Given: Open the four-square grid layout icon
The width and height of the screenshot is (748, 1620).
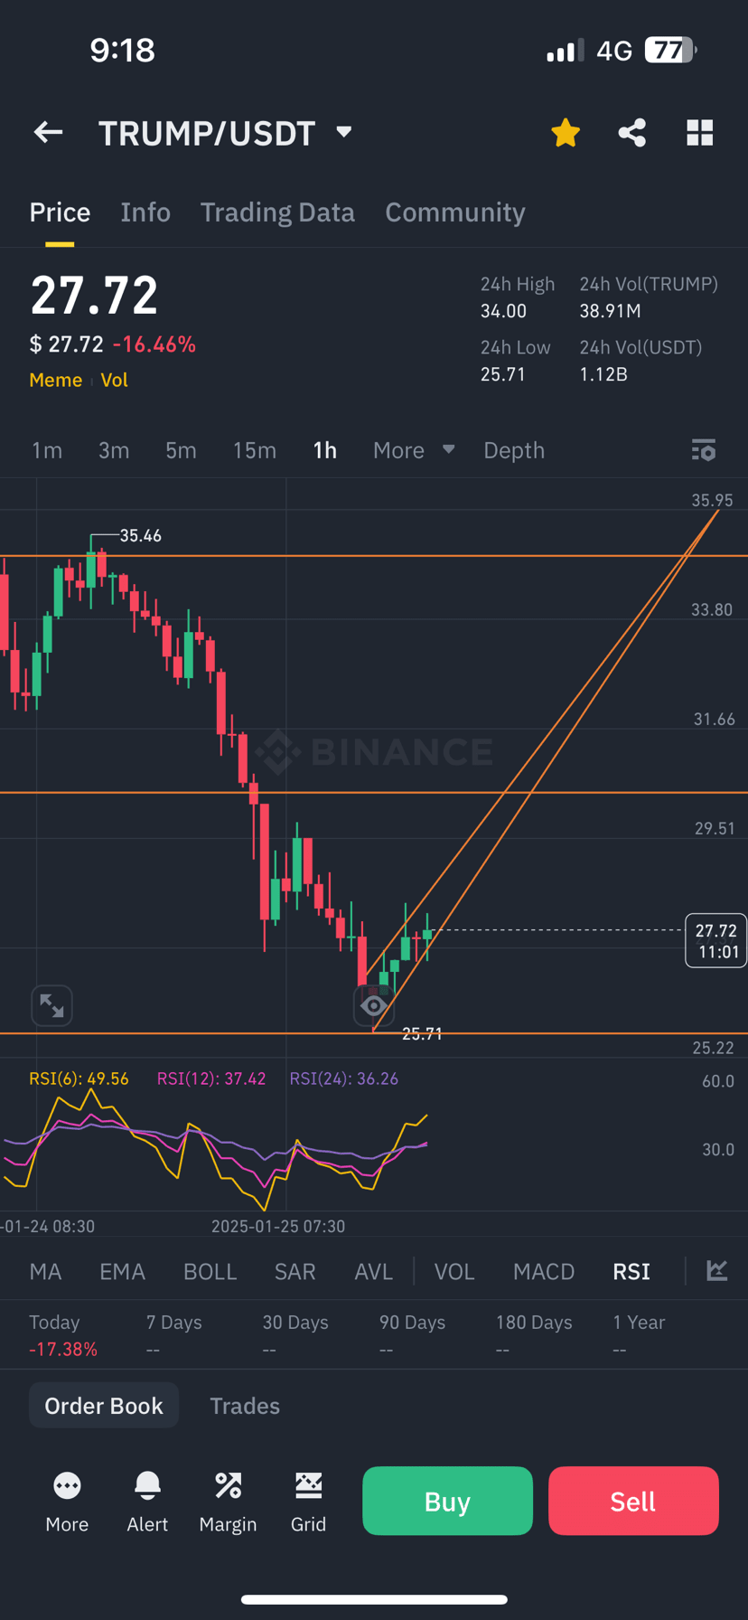Looking at the screenshot, I should 700,133.
